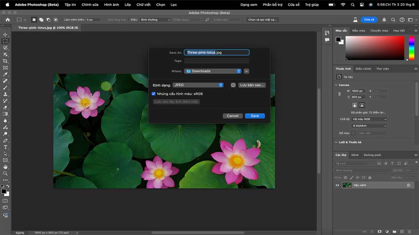419x235 pixels.
Task: Click the file info icon beside JPEG format
Action: (x=233, y=85)
